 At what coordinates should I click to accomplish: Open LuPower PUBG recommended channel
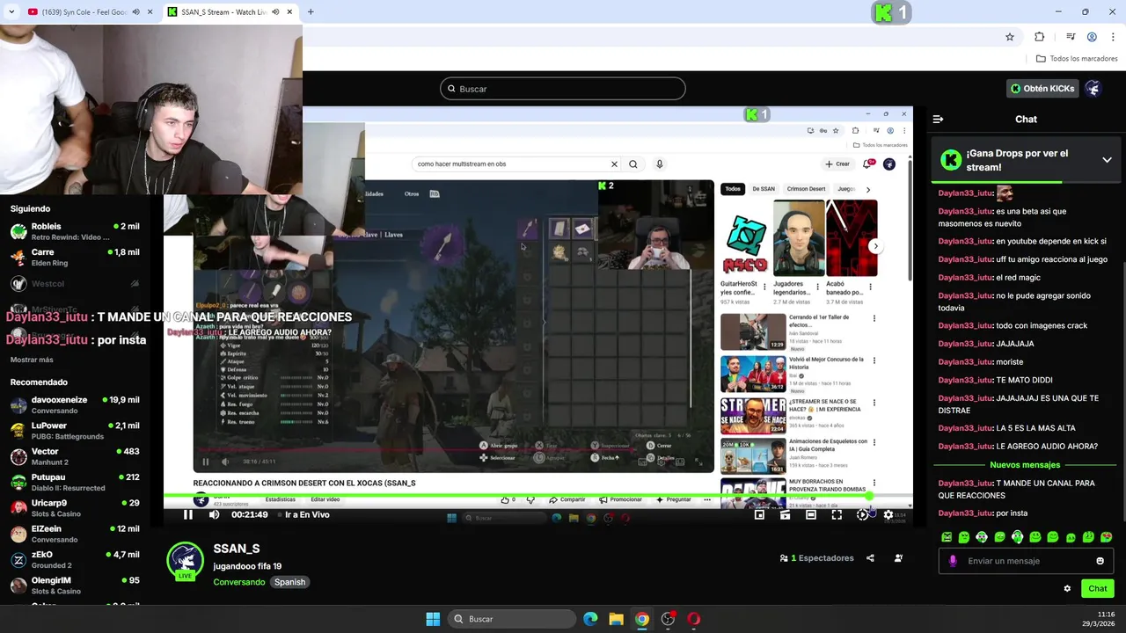pos(75,431)
